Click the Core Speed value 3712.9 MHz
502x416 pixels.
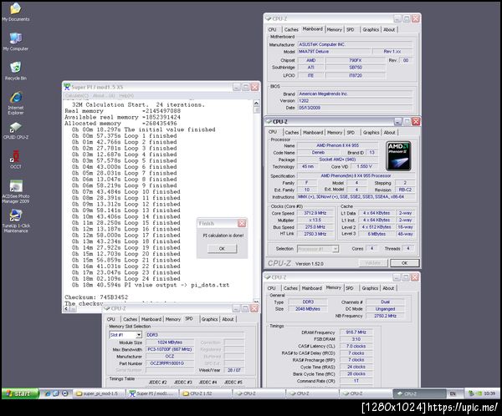click(x=315, y=213)
